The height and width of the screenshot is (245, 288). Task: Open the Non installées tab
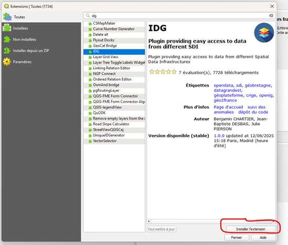(41, 39)
